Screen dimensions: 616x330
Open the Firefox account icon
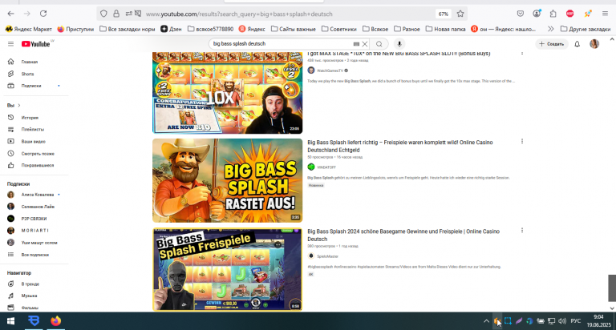[537, 14]
